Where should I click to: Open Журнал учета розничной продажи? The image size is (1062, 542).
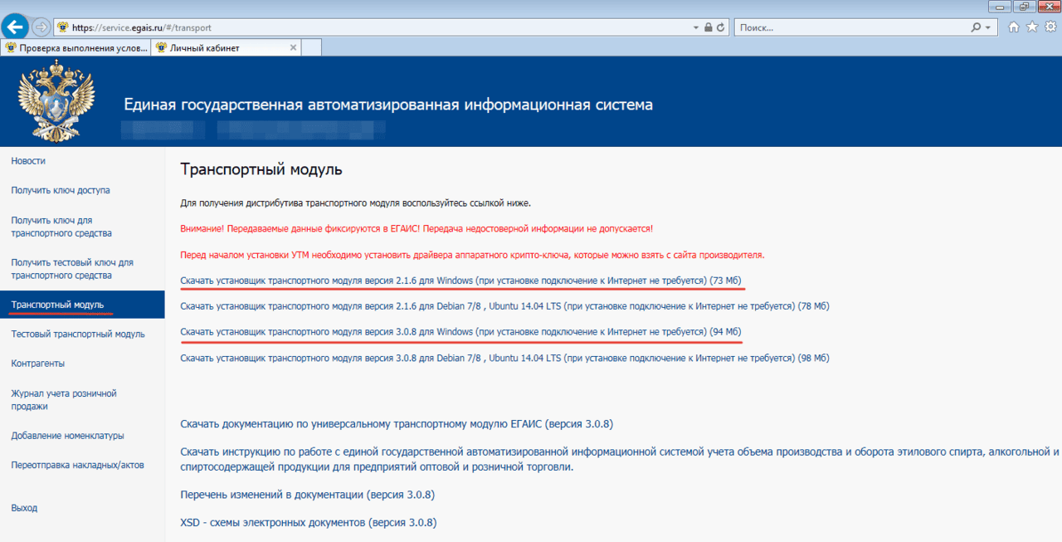click(x=64, y=399)
